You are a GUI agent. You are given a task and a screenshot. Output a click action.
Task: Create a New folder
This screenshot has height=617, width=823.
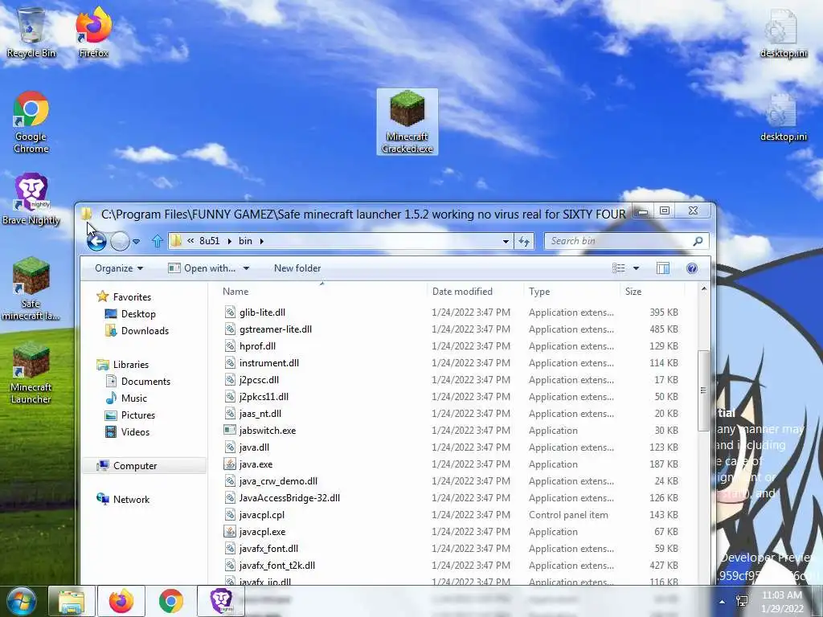[297, 268]
